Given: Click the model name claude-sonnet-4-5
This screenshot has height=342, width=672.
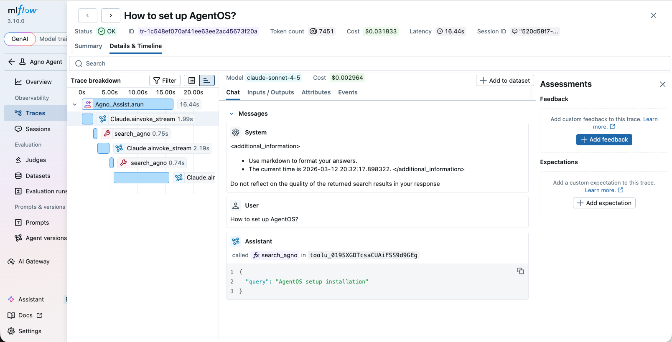Looking at the screenshot, I should point(273,78).
